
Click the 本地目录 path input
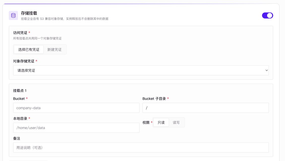click(76, 128)
